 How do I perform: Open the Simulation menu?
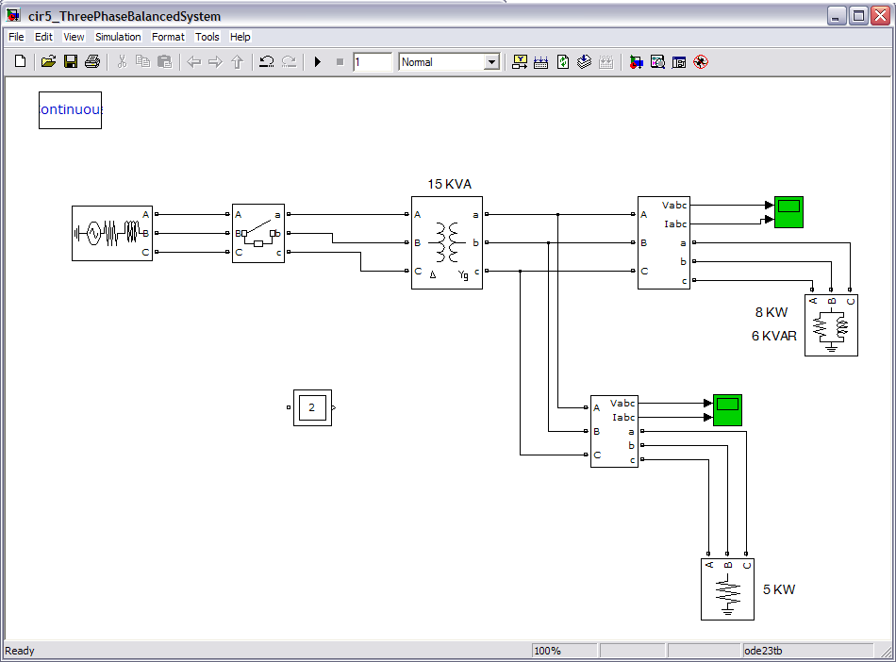click(x=118, y=37)
